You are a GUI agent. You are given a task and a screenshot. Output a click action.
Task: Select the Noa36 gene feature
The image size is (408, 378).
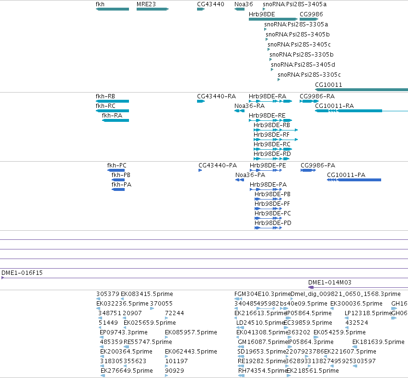(239, 9)
